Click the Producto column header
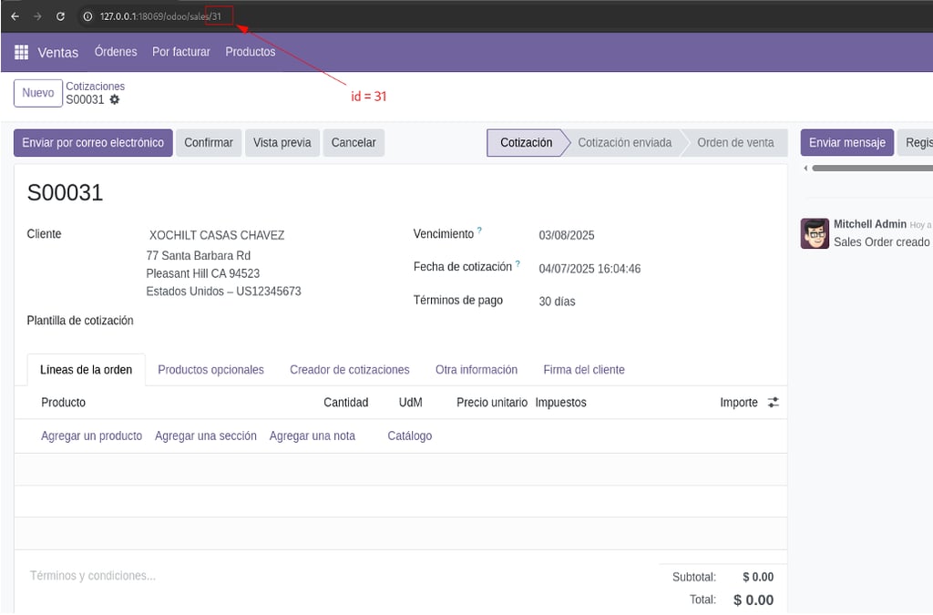The height and width of the screenshot is (615, 933). pos(63,403)
